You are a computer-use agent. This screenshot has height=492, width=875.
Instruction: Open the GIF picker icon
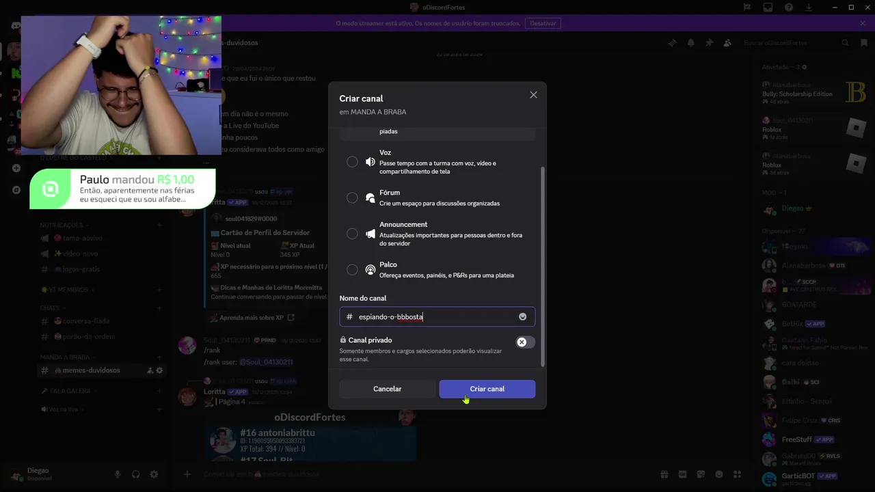(x=682, y=474)
